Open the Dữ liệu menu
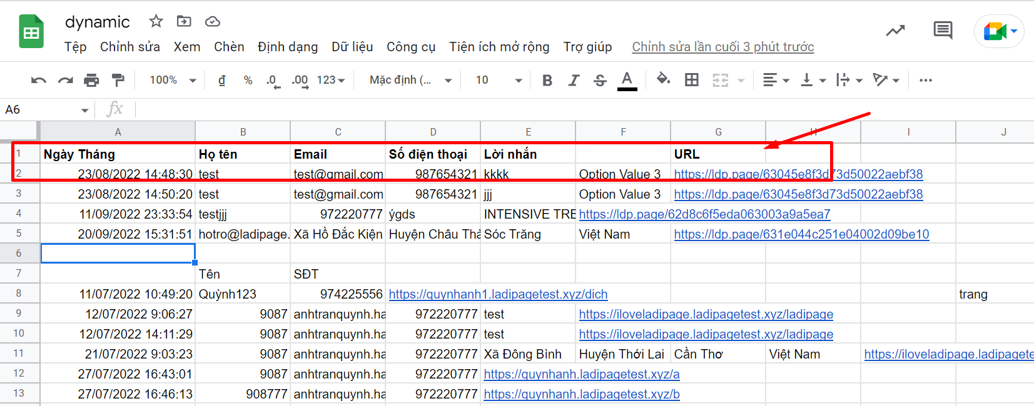The image size is (1034, 406). coord(352,47)
